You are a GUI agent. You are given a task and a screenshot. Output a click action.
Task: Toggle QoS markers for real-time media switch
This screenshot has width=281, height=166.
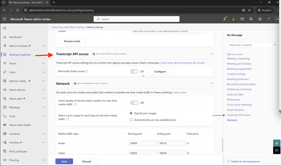(134, 103)
